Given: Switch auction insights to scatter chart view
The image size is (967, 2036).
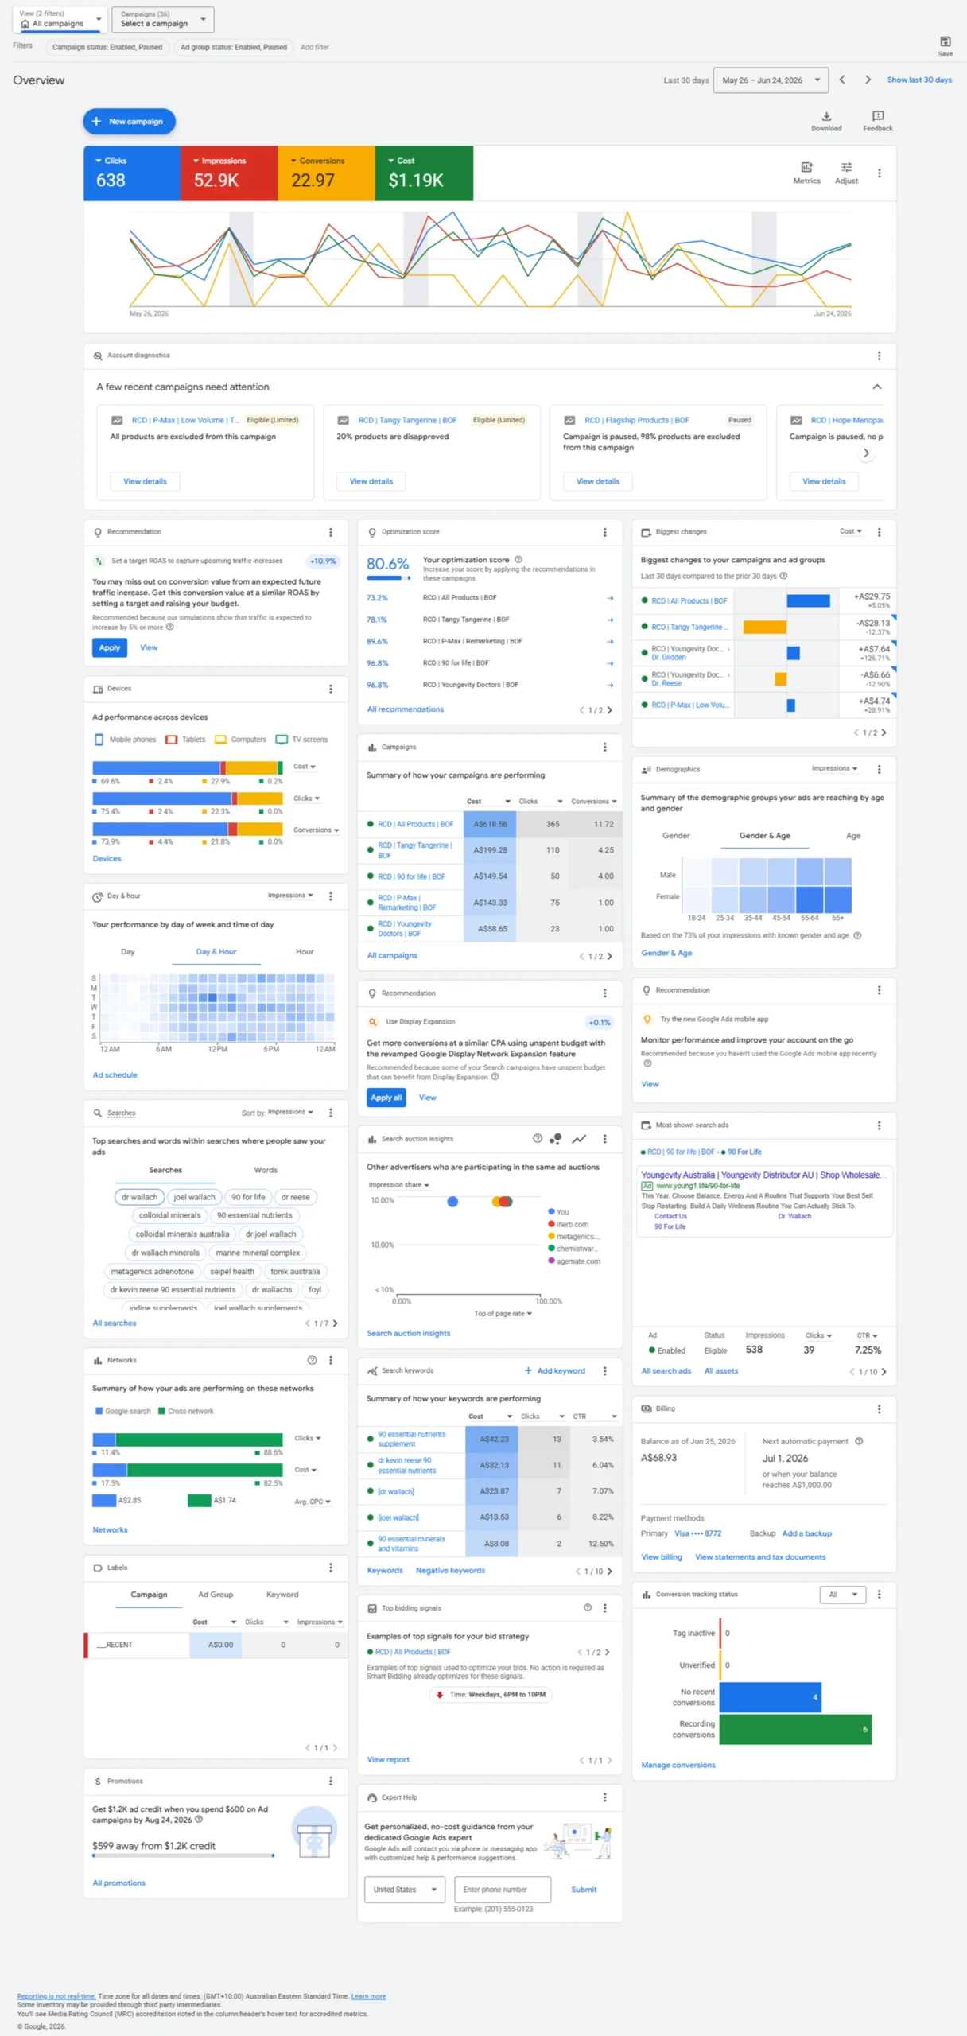Looking at the screenshot, I should [x=556, y=1139].
